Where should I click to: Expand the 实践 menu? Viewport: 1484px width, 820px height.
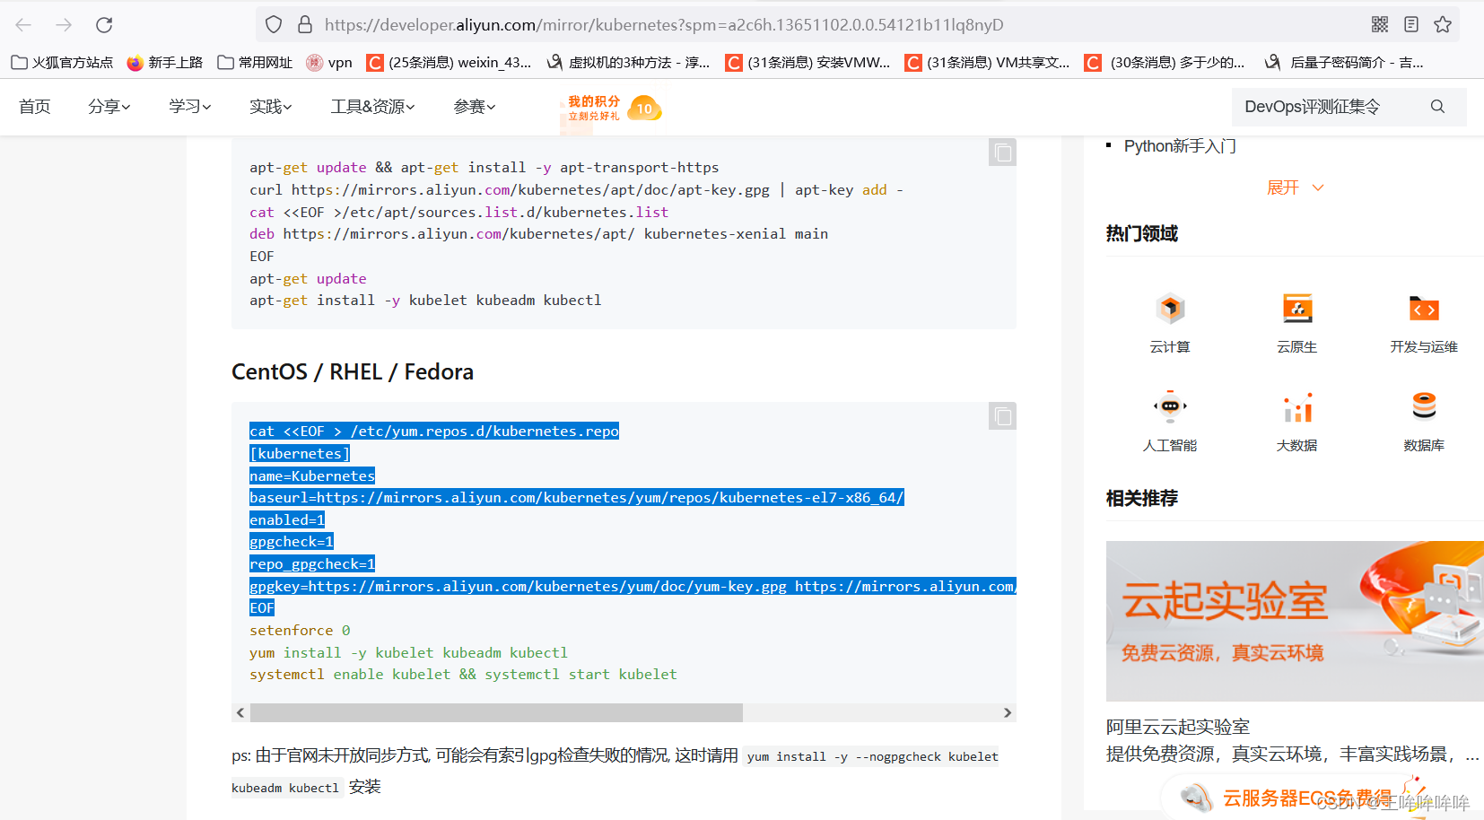click(x=271, y=107)
